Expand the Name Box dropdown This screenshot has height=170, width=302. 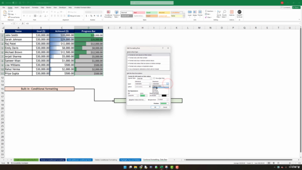(11, 24)
